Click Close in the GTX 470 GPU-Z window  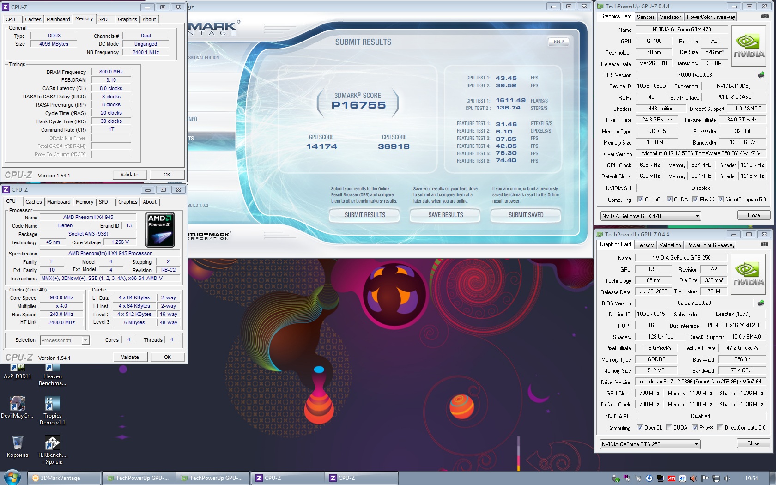(x=754, y=215)
